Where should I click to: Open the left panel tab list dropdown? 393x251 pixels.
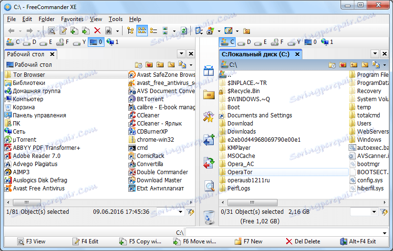coord(181,53)
